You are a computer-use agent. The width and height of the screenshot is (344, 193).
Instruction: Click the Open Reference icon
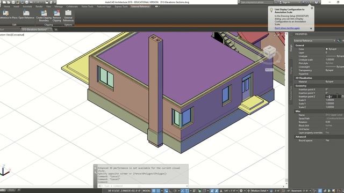[26, 13]
